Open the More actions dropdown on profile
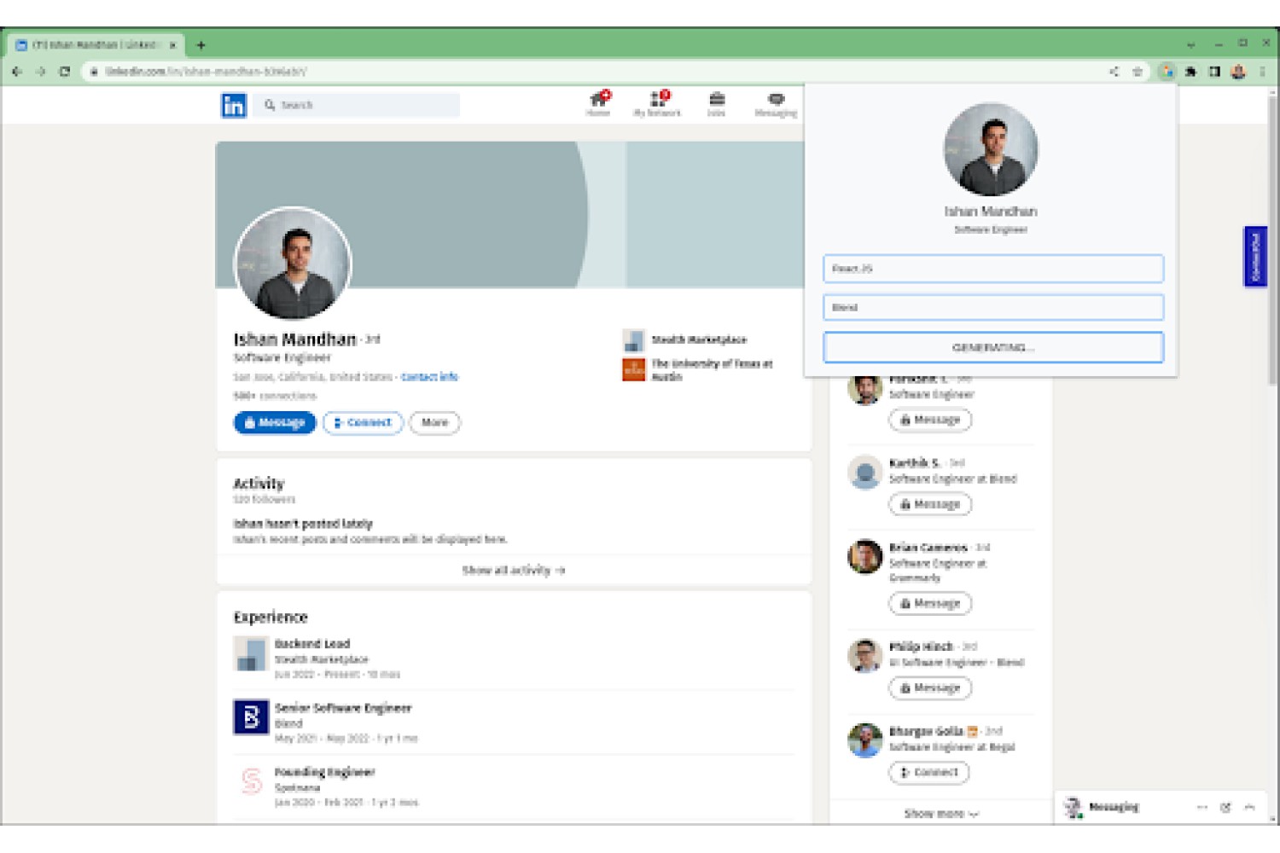Image resolution: width=1280 pixels, height=853 pixels. point(434,423)
